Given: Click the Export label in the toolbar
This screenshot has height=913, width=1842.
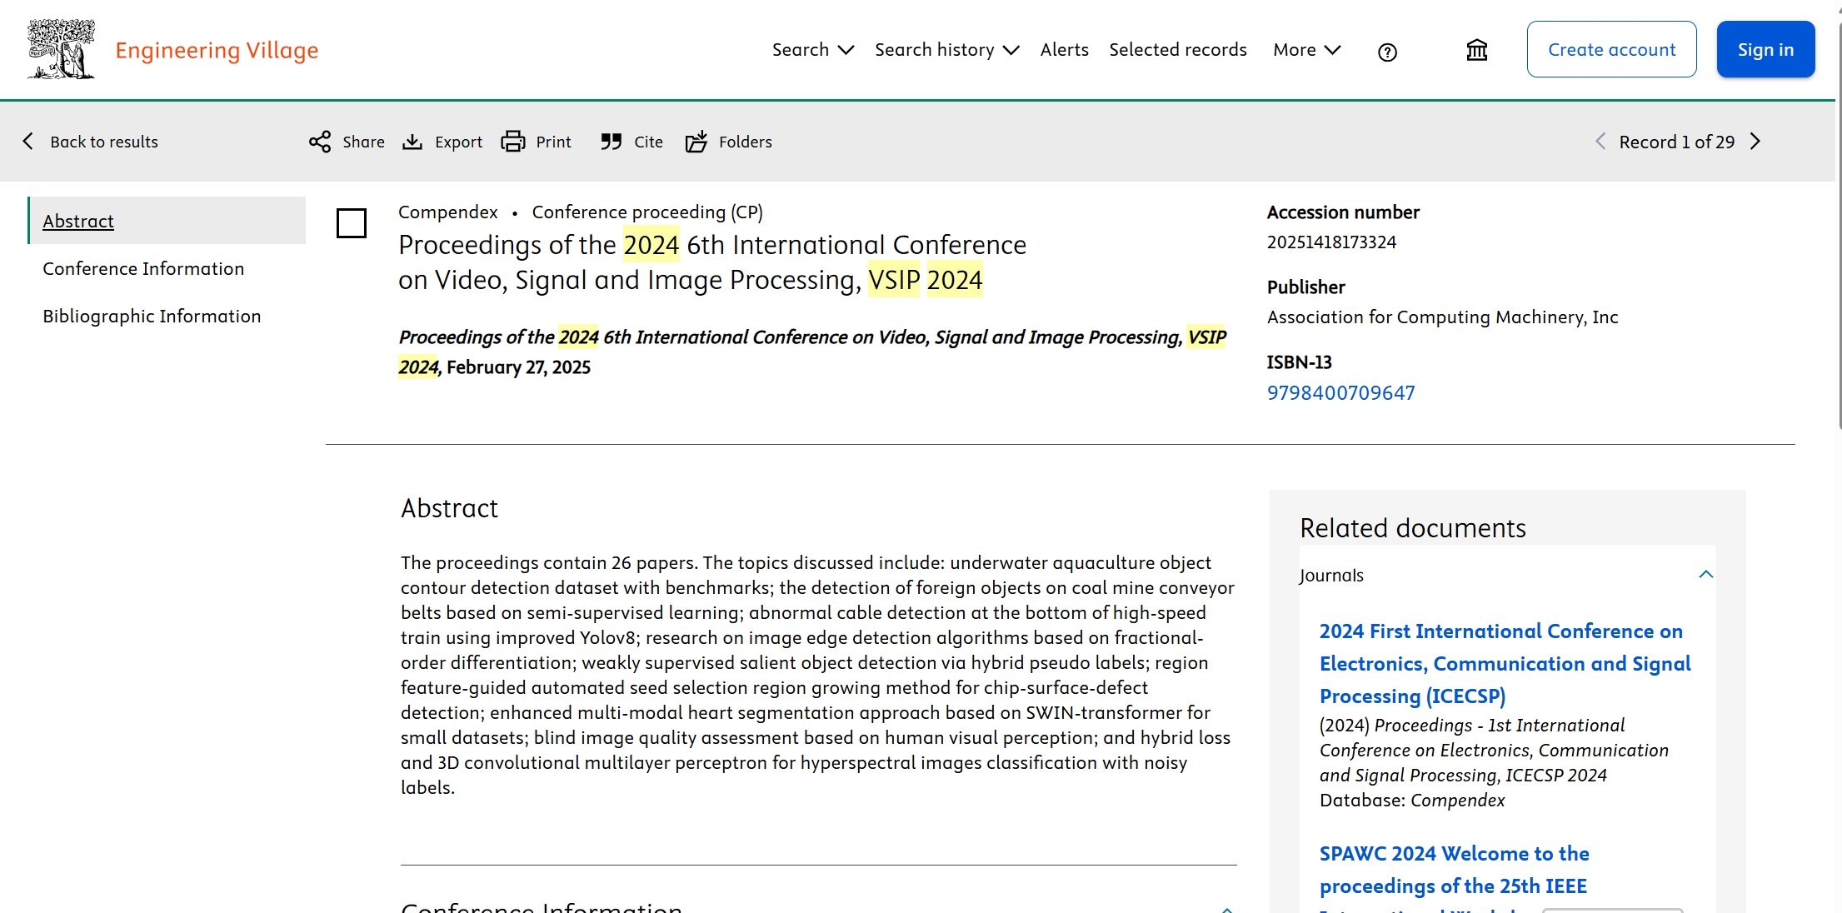Looking at the screenshot, I should (458, 142).
